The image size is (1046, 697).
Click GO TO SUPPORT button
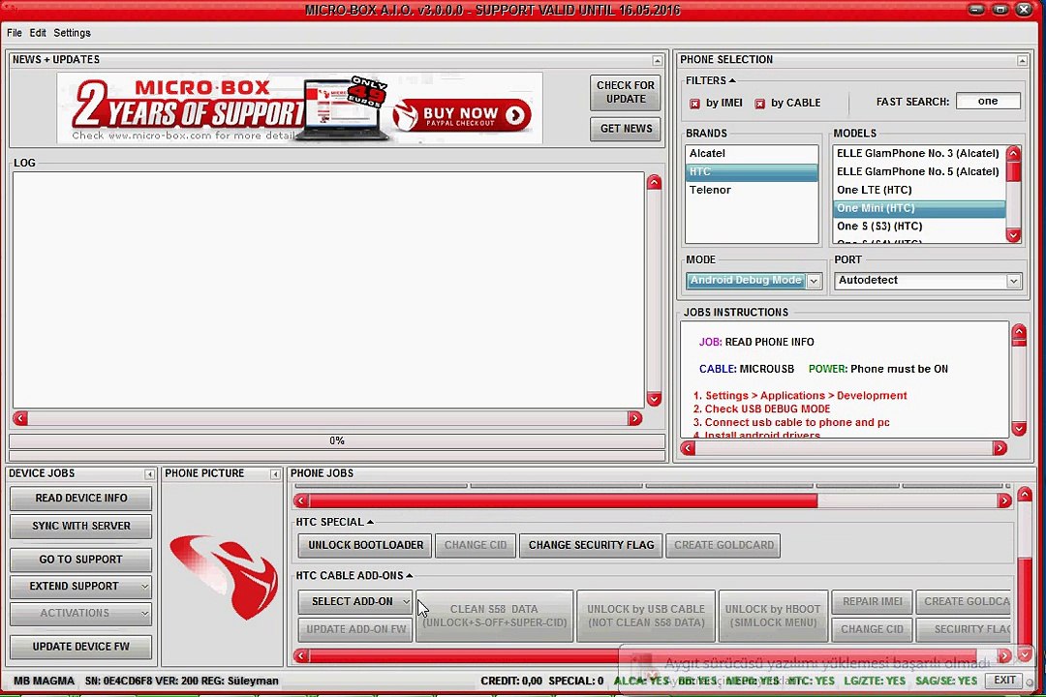tap(80, 560)
